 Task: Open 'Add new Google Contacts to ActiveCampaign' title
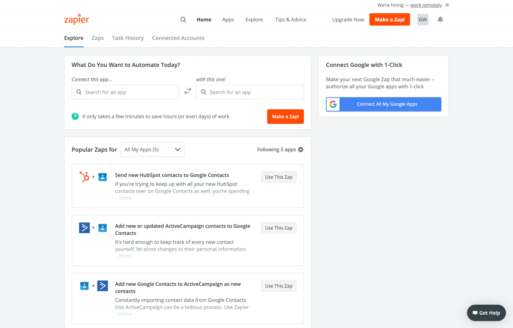[178, 288]
